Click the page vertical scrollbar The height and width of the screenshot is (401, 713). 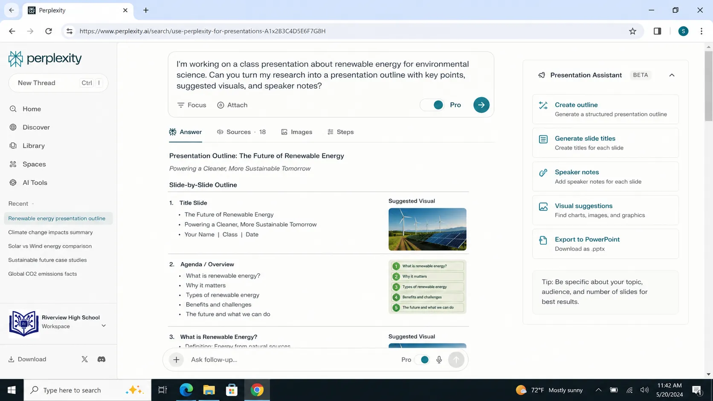(708, 87)
